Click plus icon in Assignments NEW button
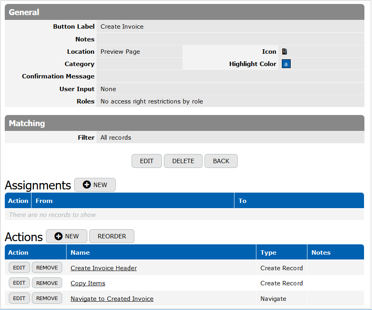The width and height of the screenshot is (372, 310). [x=87, y=185]
